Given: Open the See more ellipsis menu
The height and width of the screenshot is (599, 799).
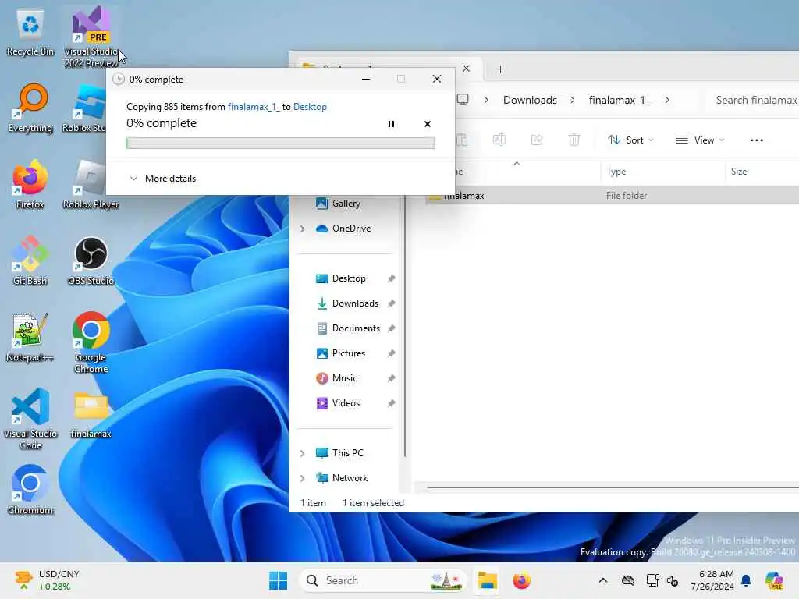Looking at the screenshot, I should tap(757, 140).
